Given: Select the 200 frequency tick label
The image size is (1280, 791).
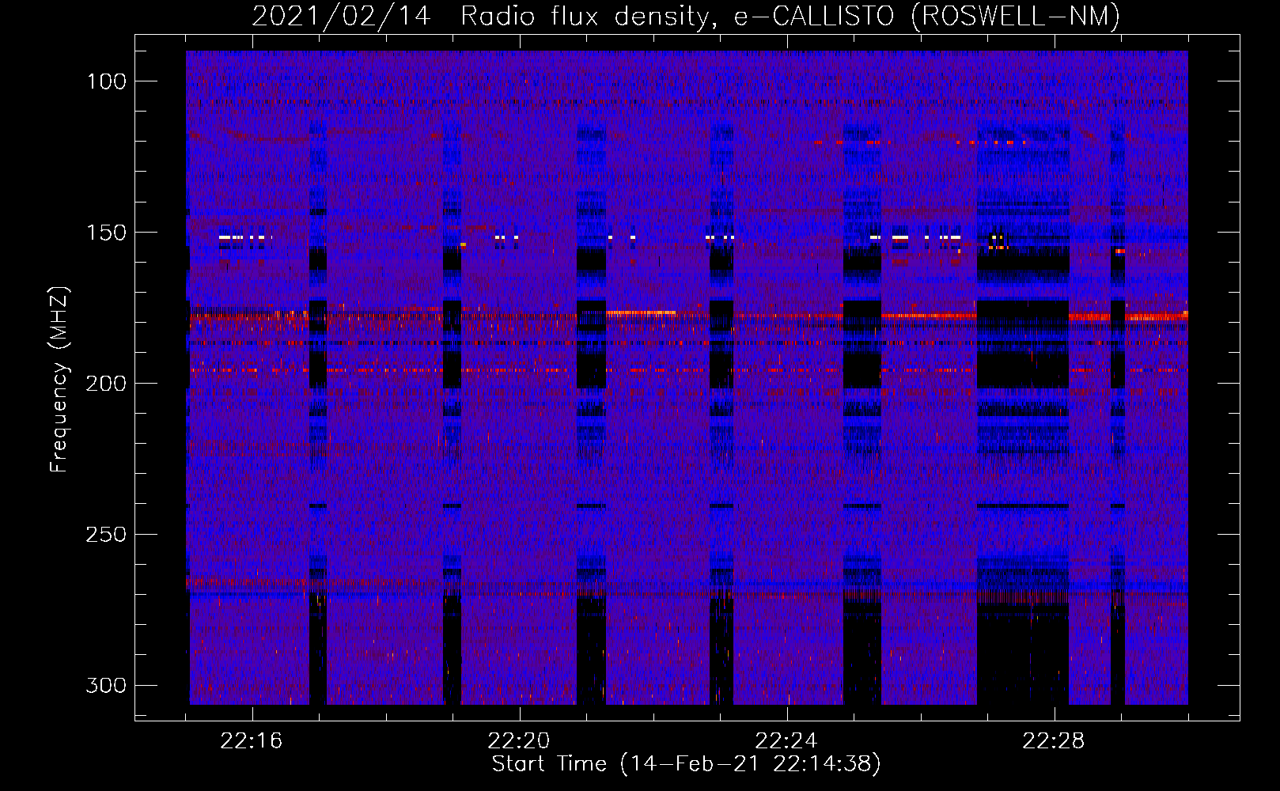Looking at the screenshot, I should point(106,384).
